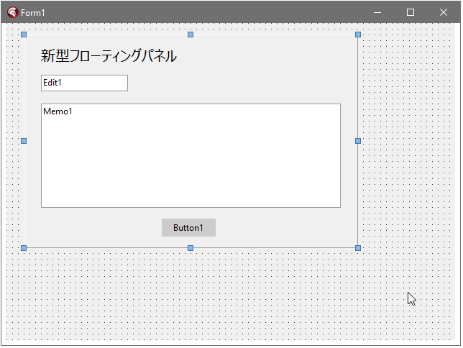Click the bottom-center resize handle of the panel

tap(191, 248)
